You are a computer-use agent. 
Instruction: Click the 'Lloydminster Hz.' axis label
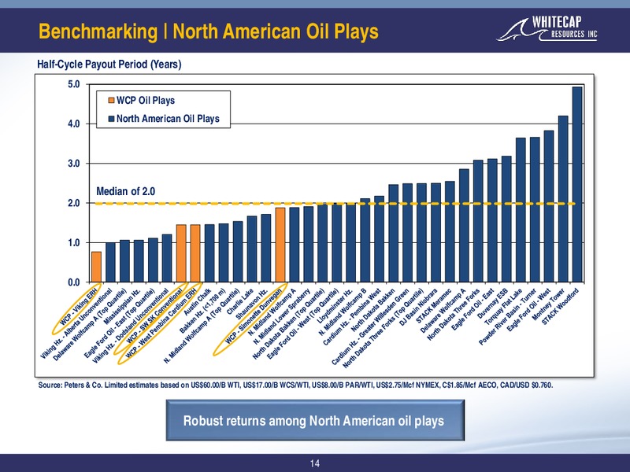(335, 305)
